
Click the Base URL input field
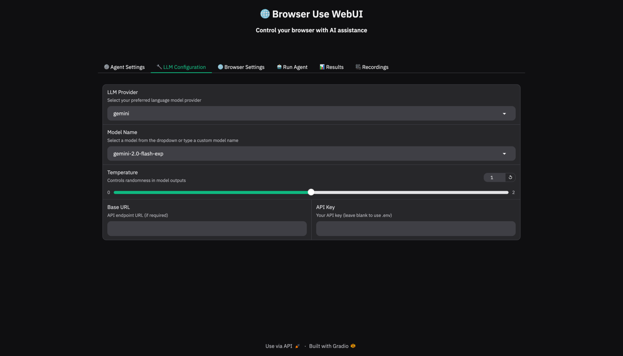point(207,228)
